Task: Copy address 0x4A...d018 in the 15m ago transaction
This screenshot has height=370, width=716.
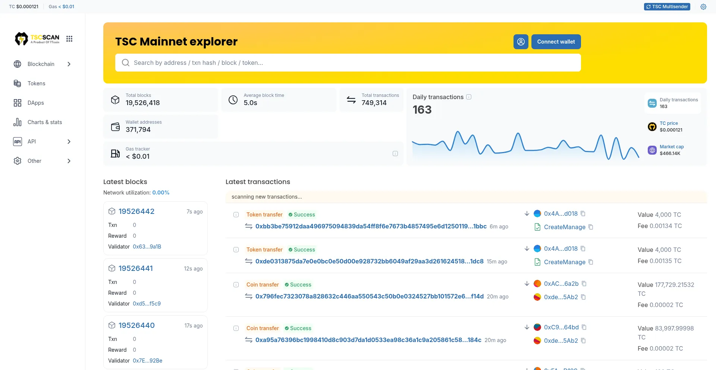Action: pos(583,249)
